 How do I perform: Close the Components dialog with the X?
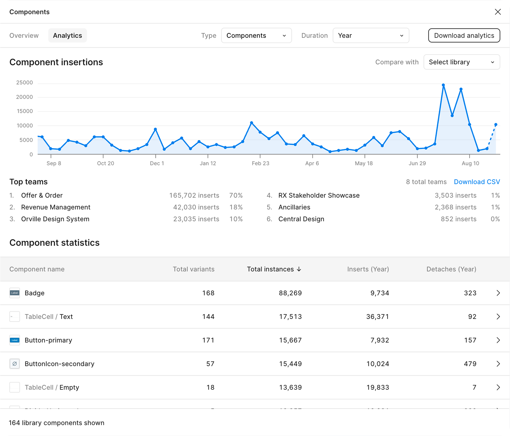point(498,12)
